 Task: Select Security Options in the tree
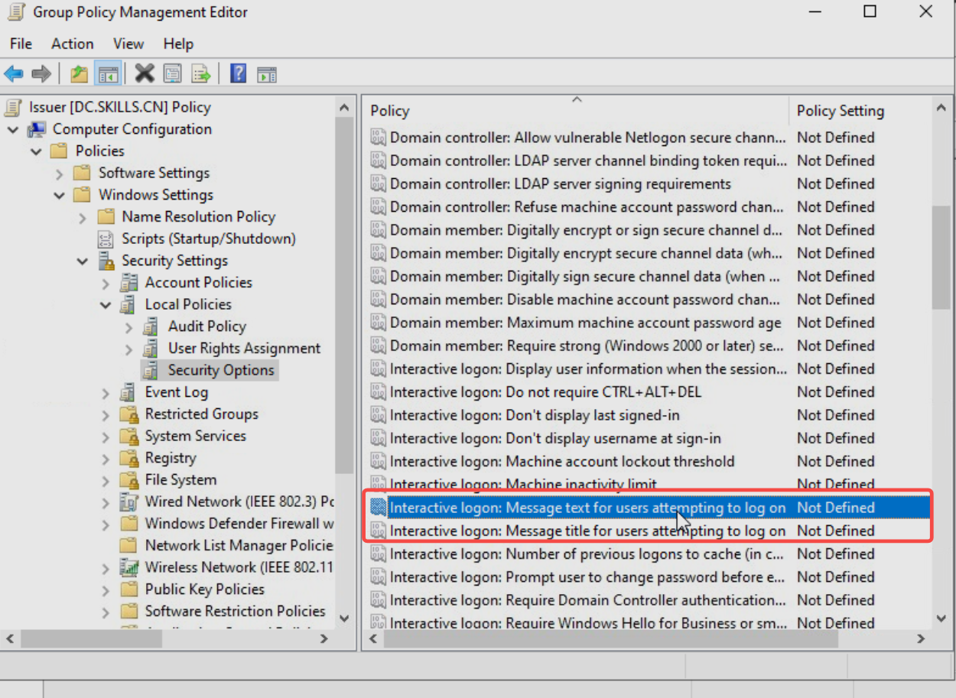point(221,370)
